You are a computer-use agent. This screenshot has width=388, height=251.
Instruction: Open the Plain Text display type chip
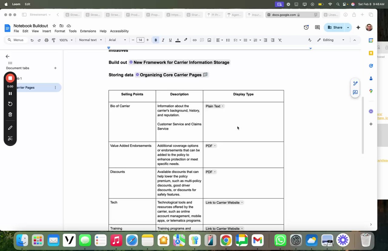[x=215, y=106]
